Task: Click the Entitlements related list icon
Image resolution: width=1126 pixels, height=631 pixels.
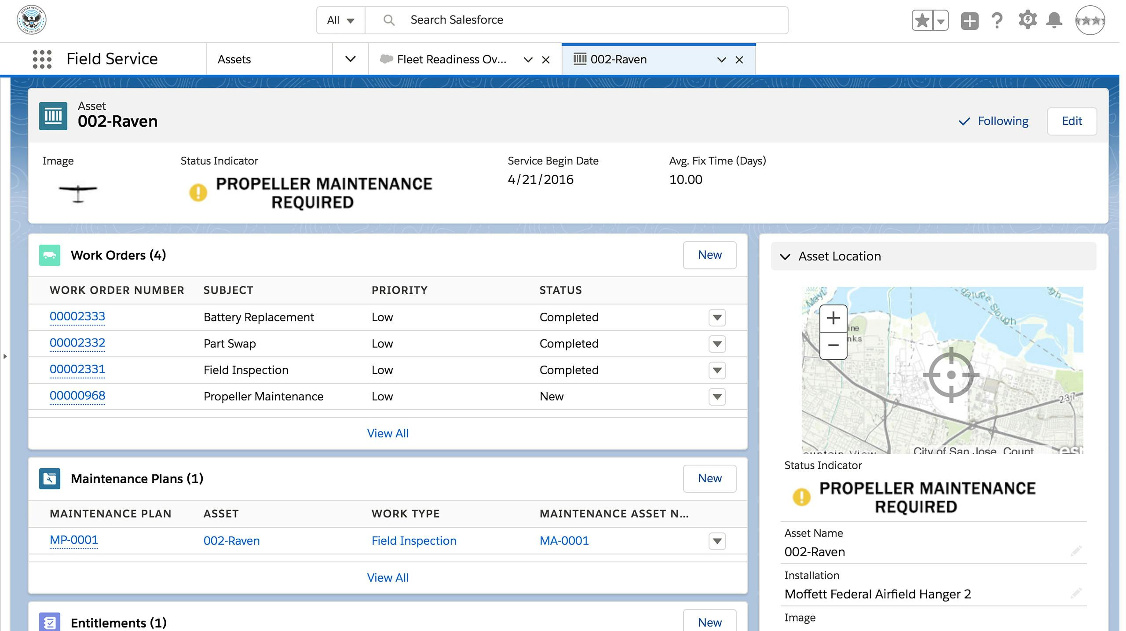Action: 50,622
